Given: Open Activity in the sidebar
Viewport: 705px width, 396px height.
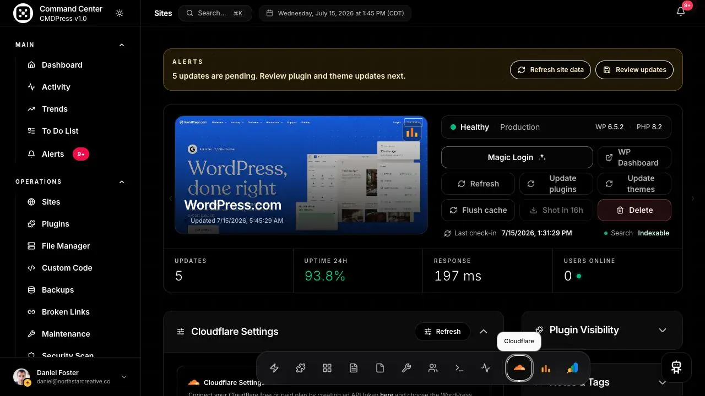Looking at the screenshot, I should click(x=56, y=87).
